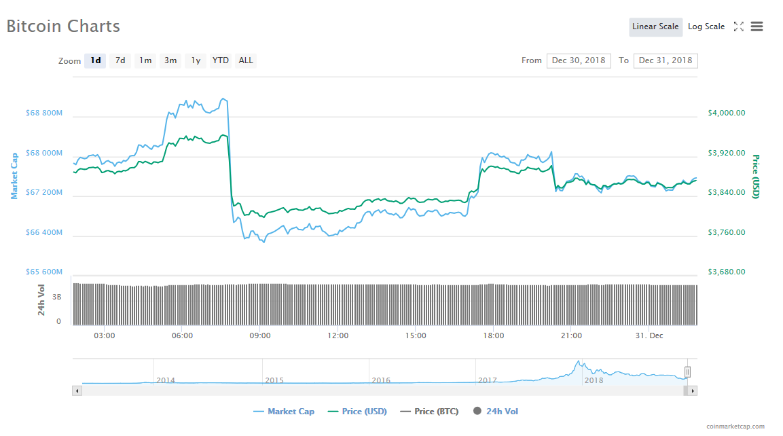
Task: Choose the 1y zoom option
Action: pos(196,60)
